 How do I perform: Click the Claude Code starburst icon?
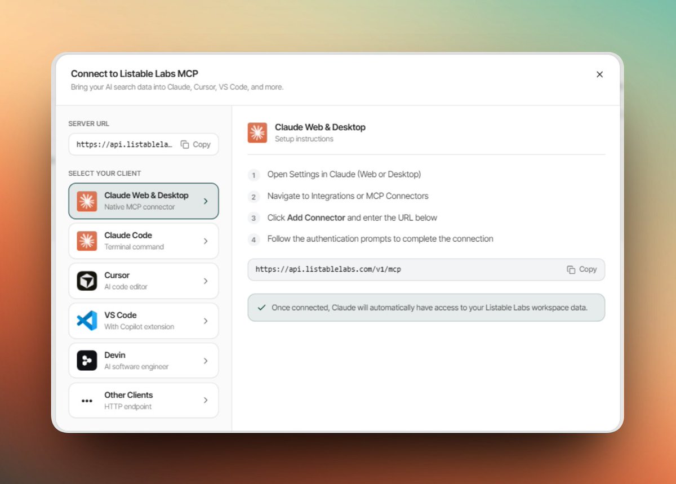coord(87,241)
